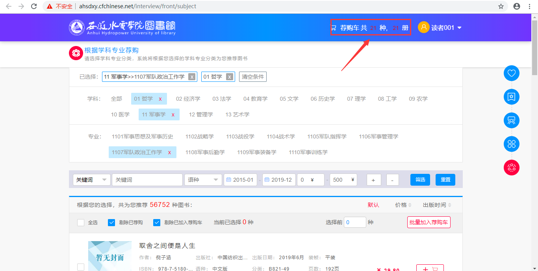The width and height of the screenshot is (538, 271).
Task: Check the 全选 select-all checkbox
Action: tap(81, 223)
